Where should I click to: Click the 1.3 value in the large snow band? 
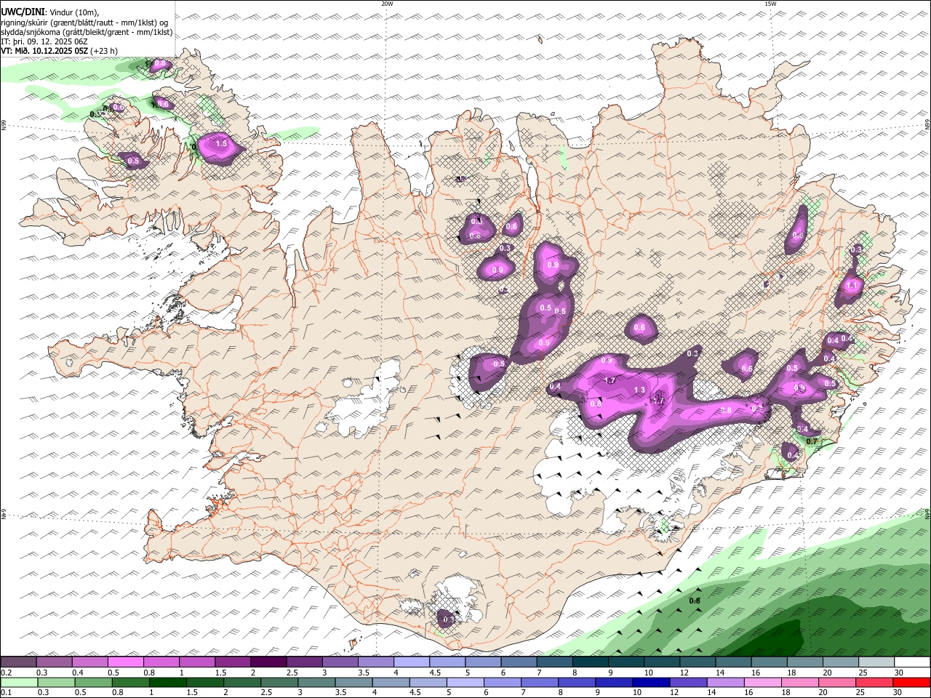[640, 390]
